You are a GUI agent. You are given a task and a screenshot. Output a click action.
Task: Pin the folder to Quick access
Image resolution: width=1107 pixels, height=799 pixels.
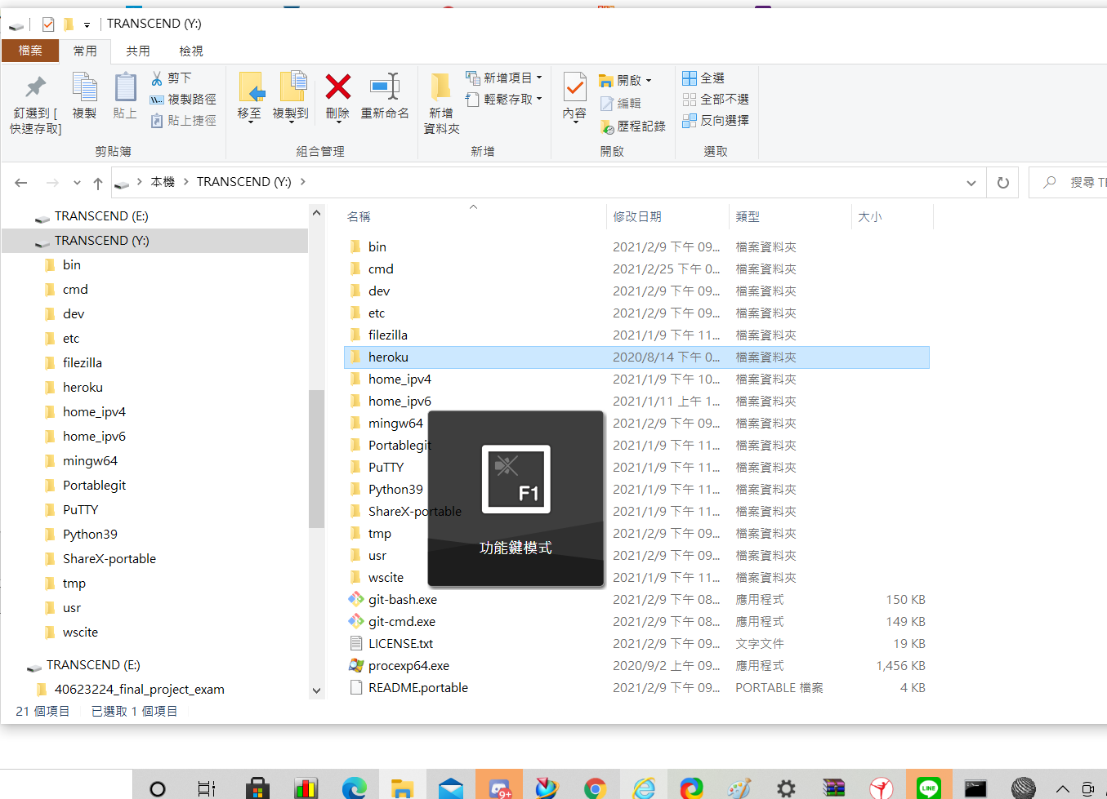[x=35, y=105]
